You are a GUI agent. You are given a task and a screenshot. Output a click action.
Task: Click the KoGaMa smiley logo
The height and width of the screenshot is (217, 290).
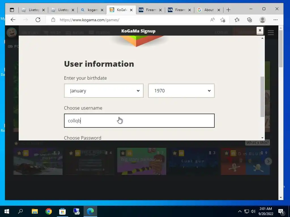click(x=12, y=32)
